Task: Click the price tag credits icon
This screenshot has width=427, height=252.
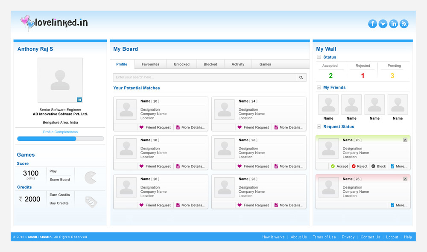Action: 91,202
